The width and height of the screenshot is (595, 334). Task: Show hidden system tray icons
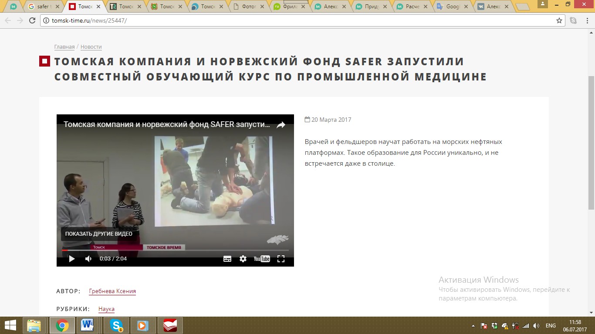click(473, 326)
